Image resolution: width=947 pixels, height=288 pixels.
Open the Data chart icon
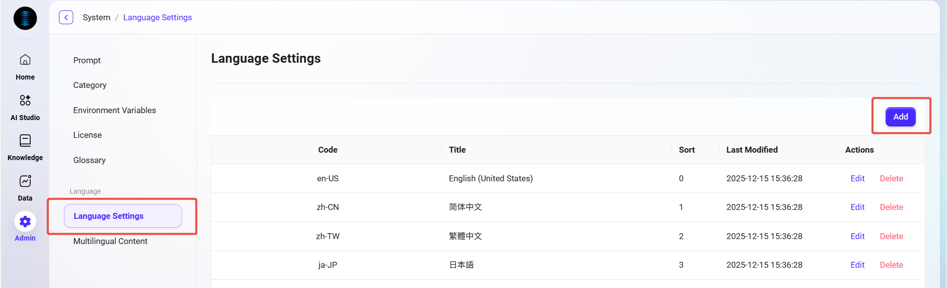[x=25, y=181]
